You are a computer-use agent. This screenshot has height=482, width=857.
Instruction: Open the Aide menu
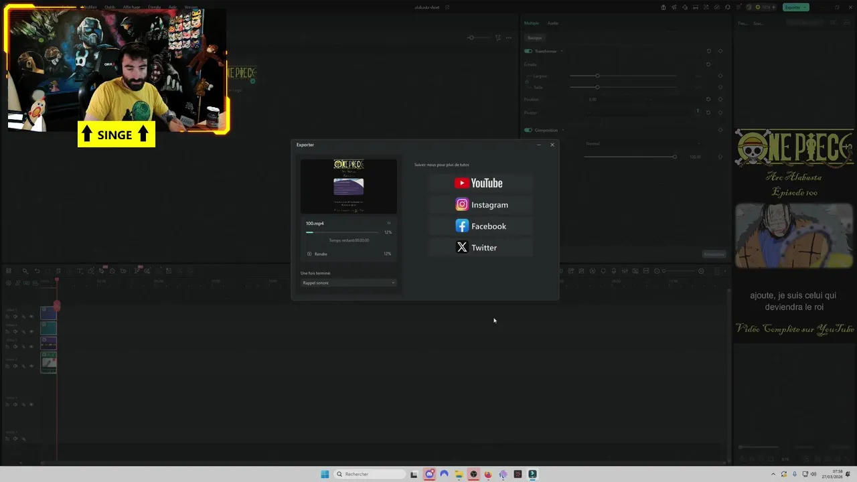pyautogui.click(x=173, y=7)
